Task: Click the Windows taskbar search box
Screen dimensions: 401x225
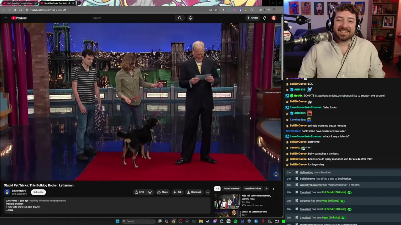Action: 138,221
